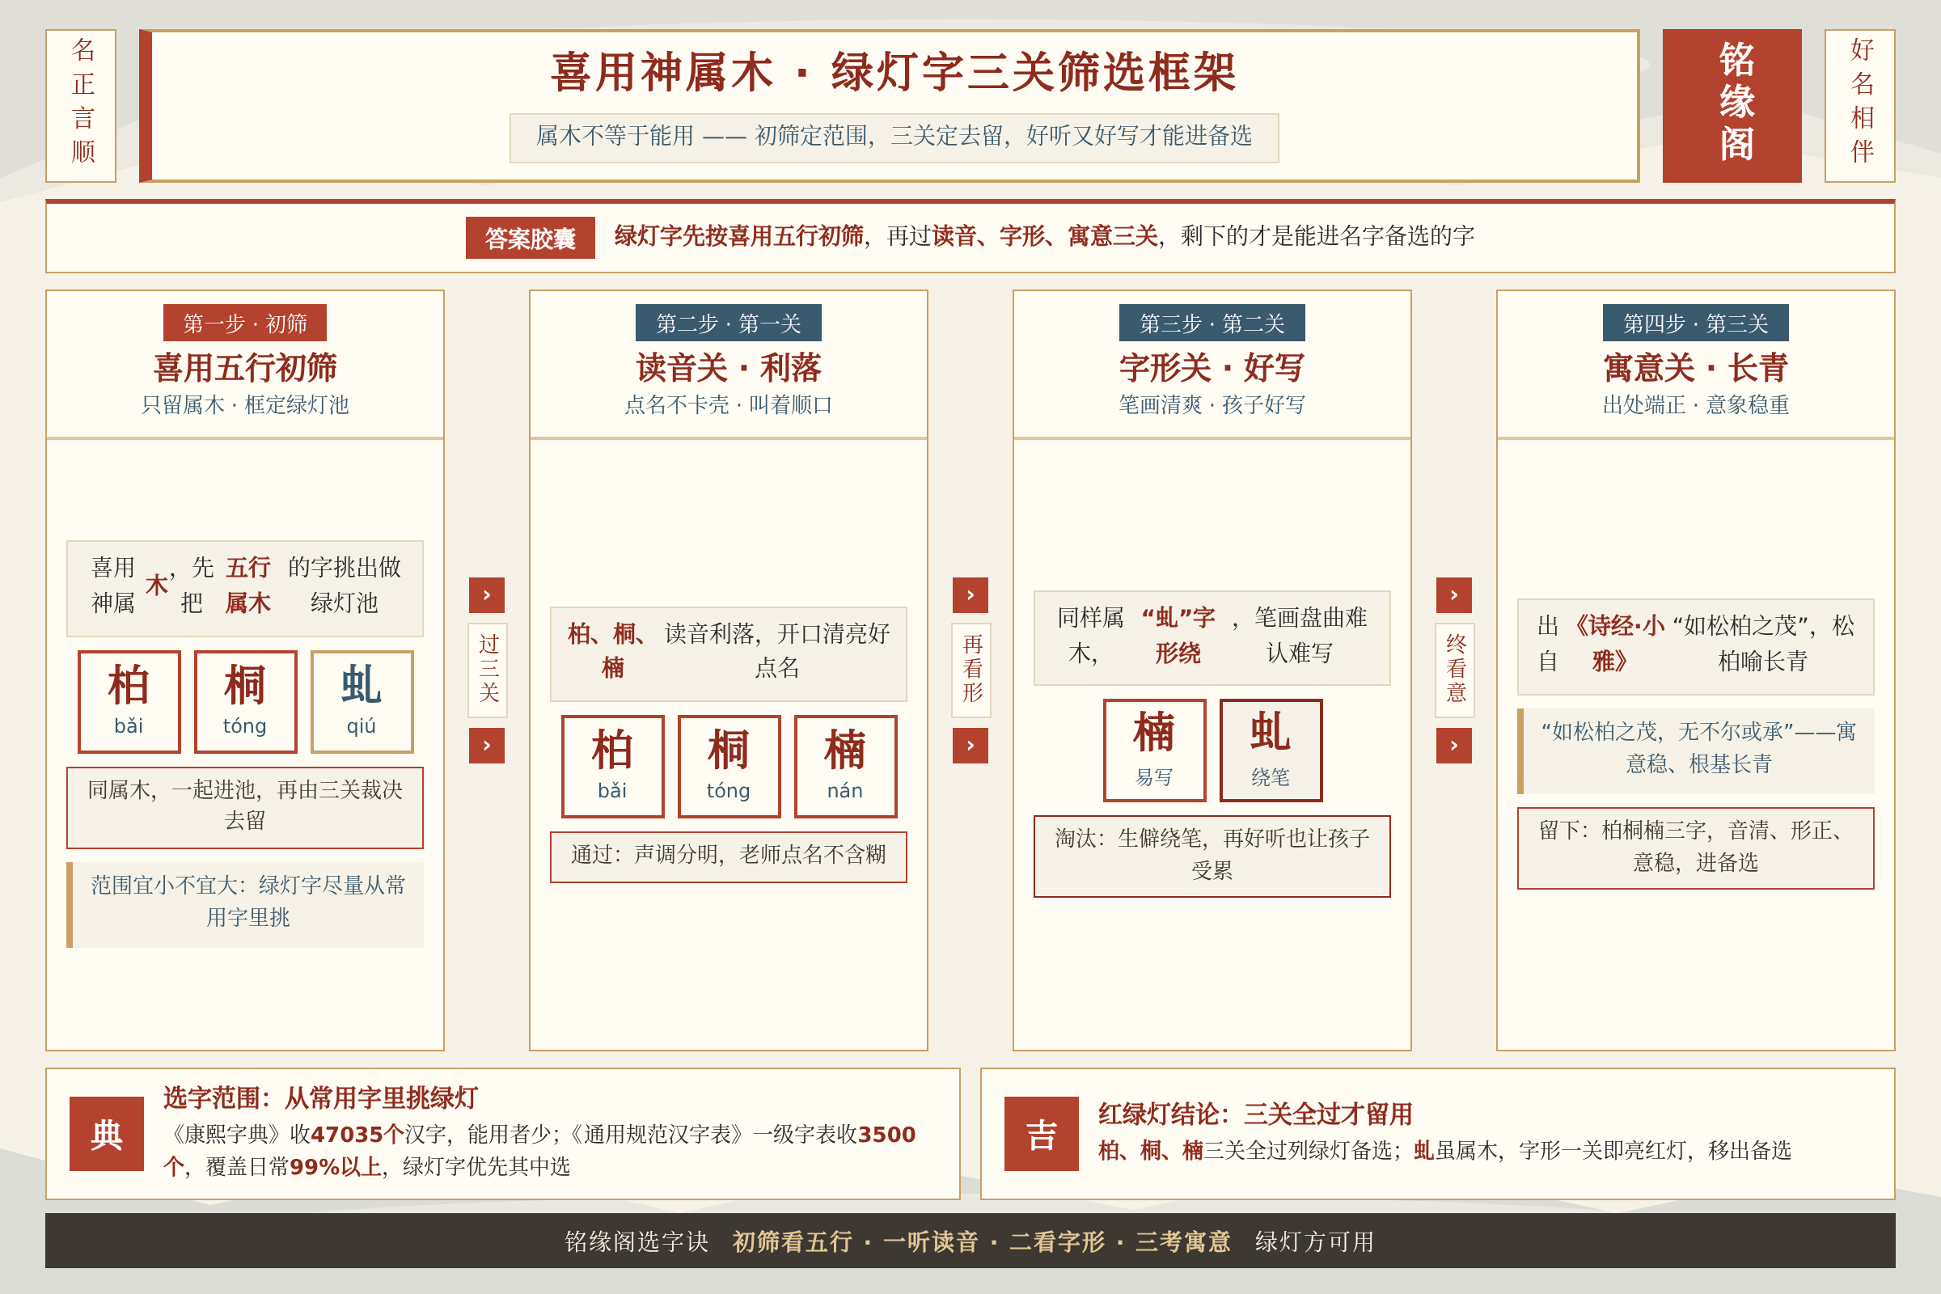The image size is (1941, 1294).
Task: Click the 第三步 · 第二关 tag
Action: coord(1212,323)
